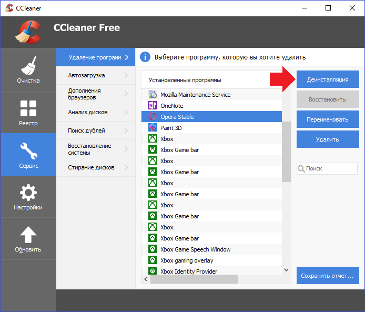Viewport: 365px width, 312px height.
Task: Click the CCleaner logo in header
Action: tap(28, 32)
